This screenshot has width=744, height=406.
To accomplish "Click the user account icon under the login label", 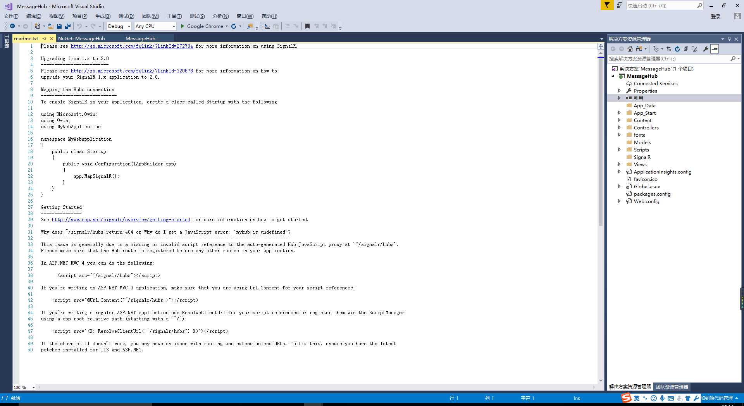I will coord(737,16).
